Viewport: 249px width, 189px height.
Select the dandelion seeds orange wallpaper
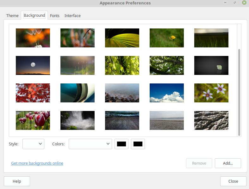pos(33,38)
